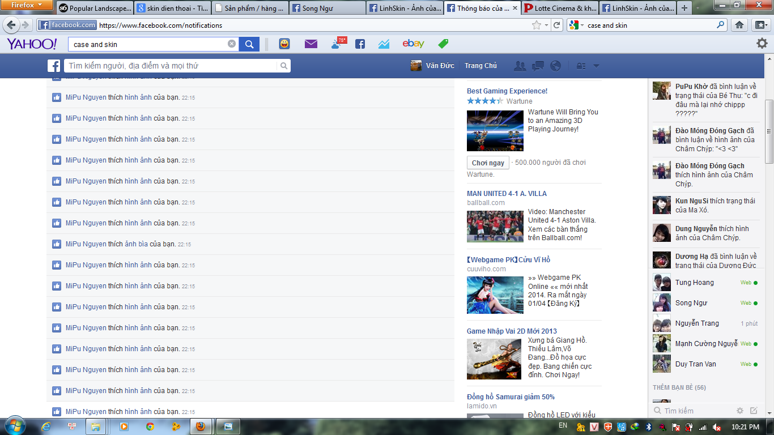Screen dimensions: 774x435
Task: Bookmark this page with the star icon
Action: click(x=536, y=25)
